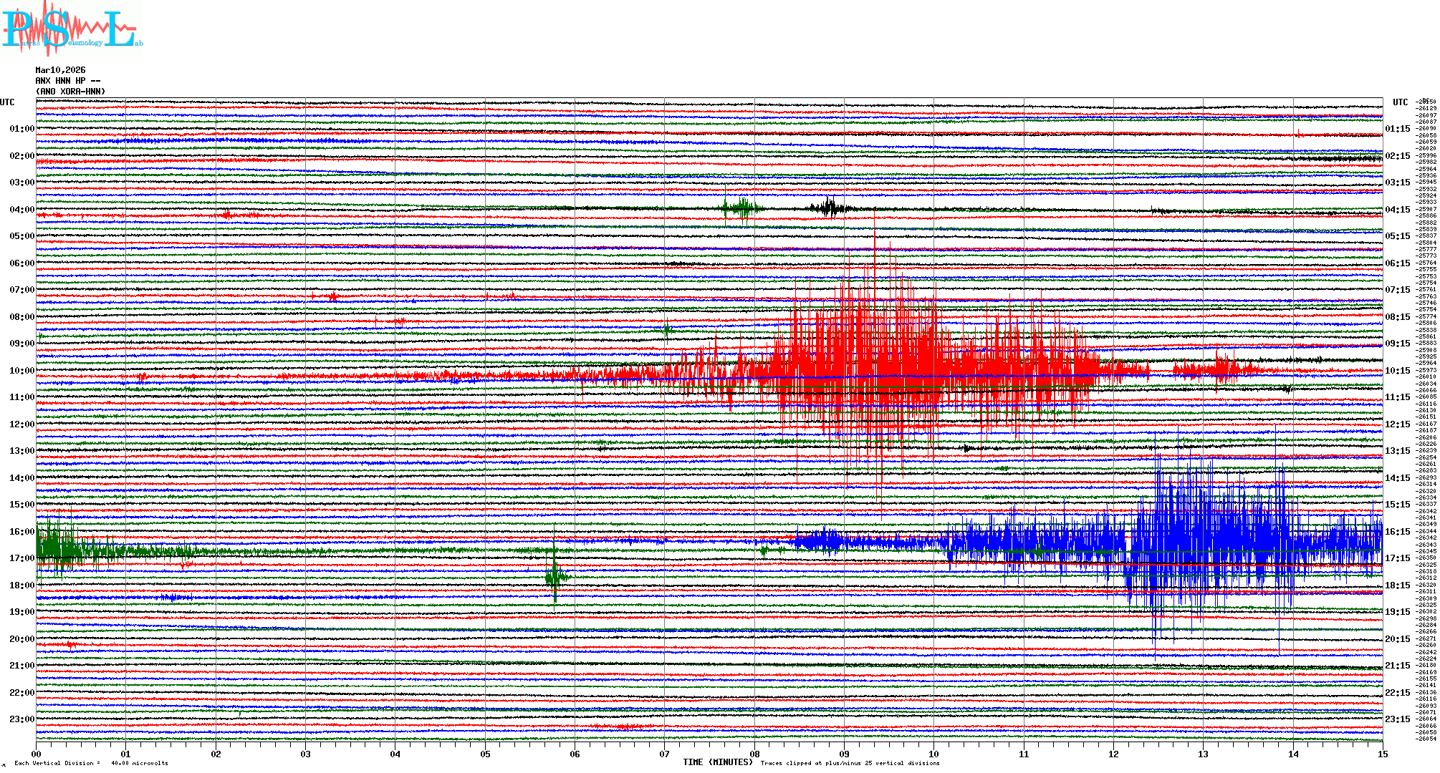Click the Mar10,2026 date label

(60, 70)
